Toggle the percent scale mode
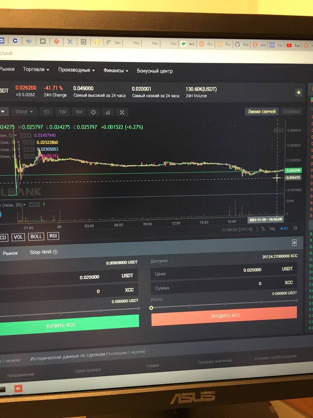Viewport: 313px width, 418px height. [x=263, y=229]
